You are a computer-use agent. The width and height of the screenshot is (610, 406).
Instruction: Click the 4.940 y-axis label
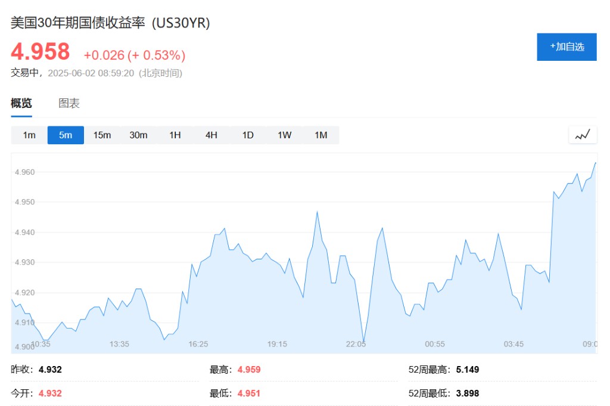tap(24, 233)
